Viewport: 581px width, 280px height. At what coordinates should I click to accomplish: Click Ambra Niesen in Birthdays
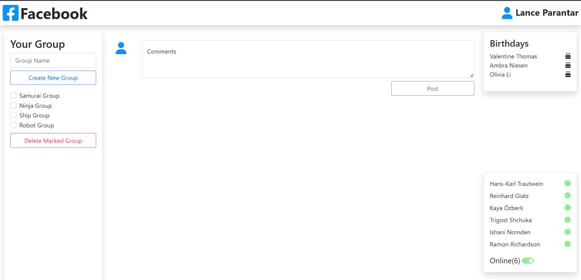pos(508,65)
